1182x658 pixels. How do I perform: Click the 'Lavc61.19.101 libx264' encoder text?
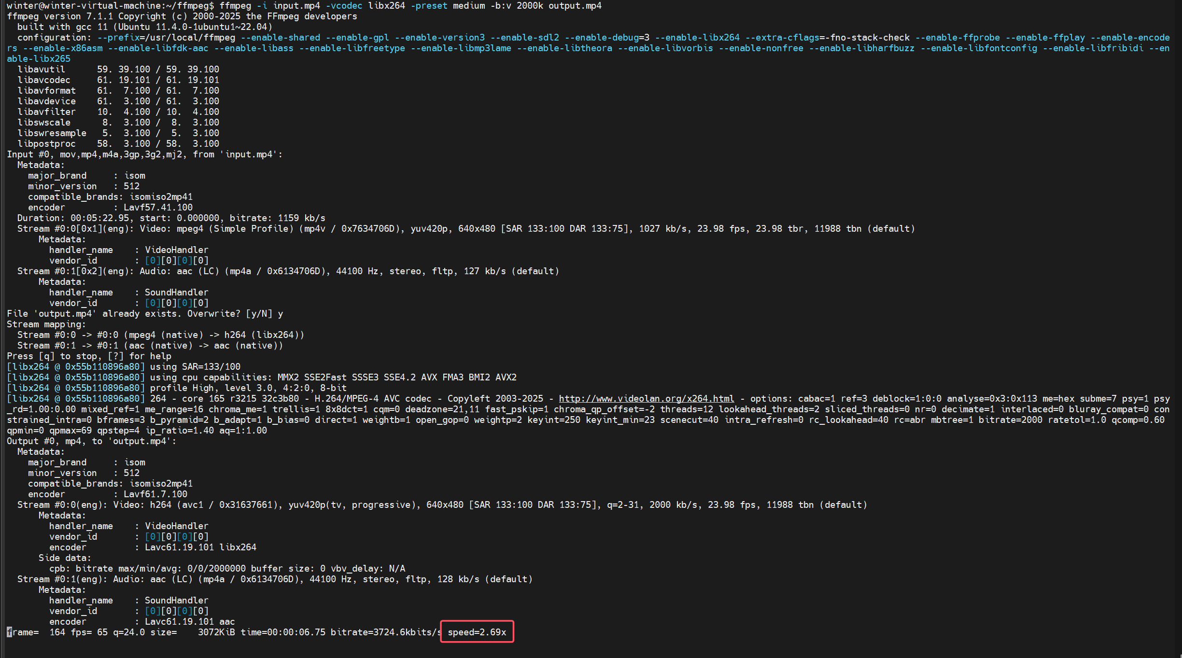point(200,547)
